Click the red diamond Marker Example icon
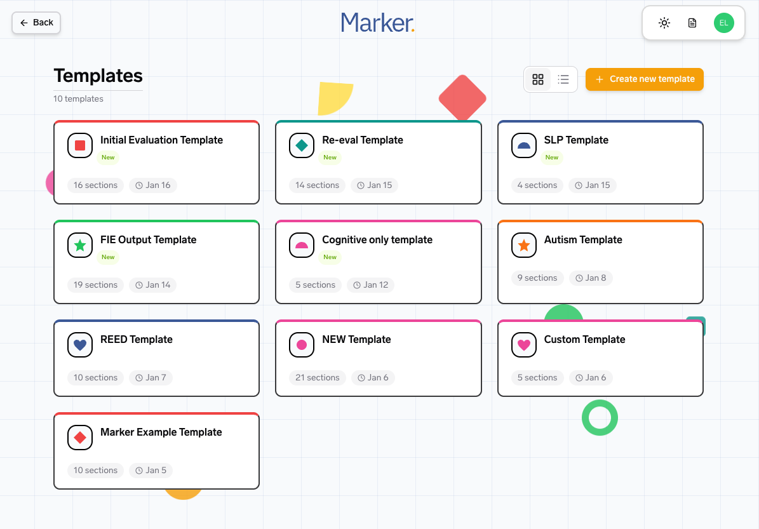The width and height of the screenshot is (759, 529). click(80, 438)
